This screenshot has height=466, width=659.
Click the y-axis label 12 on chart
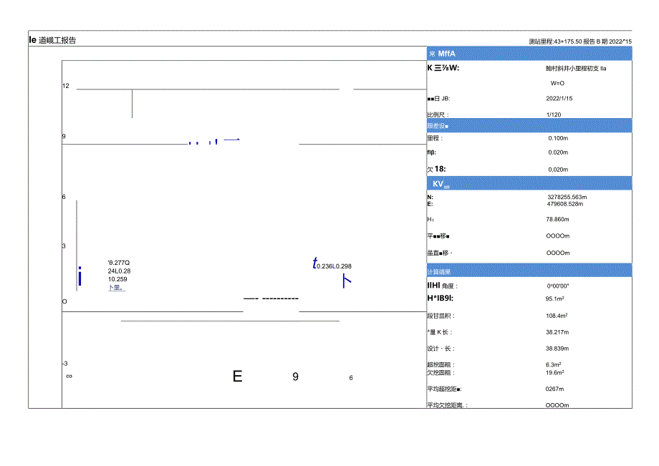[66, 87]
